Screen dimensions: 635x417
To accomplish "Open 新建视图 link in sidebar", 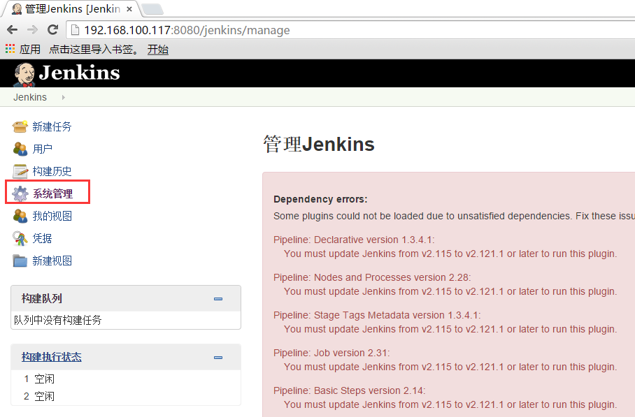I will coord(52,261).
